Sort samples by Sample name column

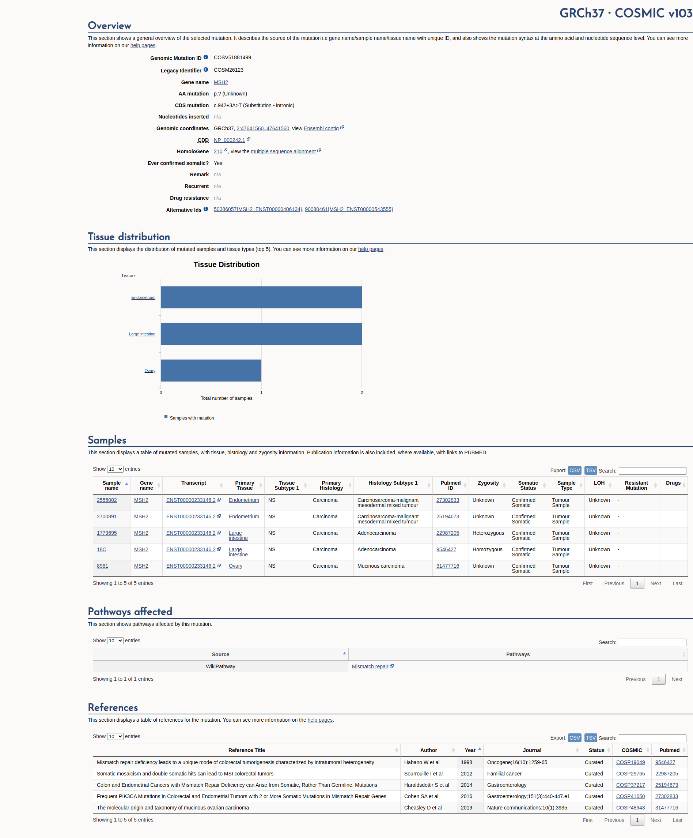point(111,485)
